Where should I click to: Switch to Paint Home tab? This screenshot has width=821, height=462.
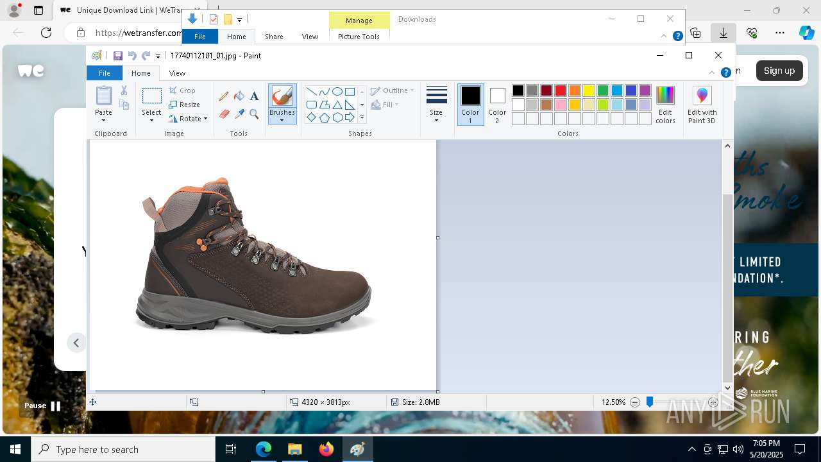coord(141,73)
